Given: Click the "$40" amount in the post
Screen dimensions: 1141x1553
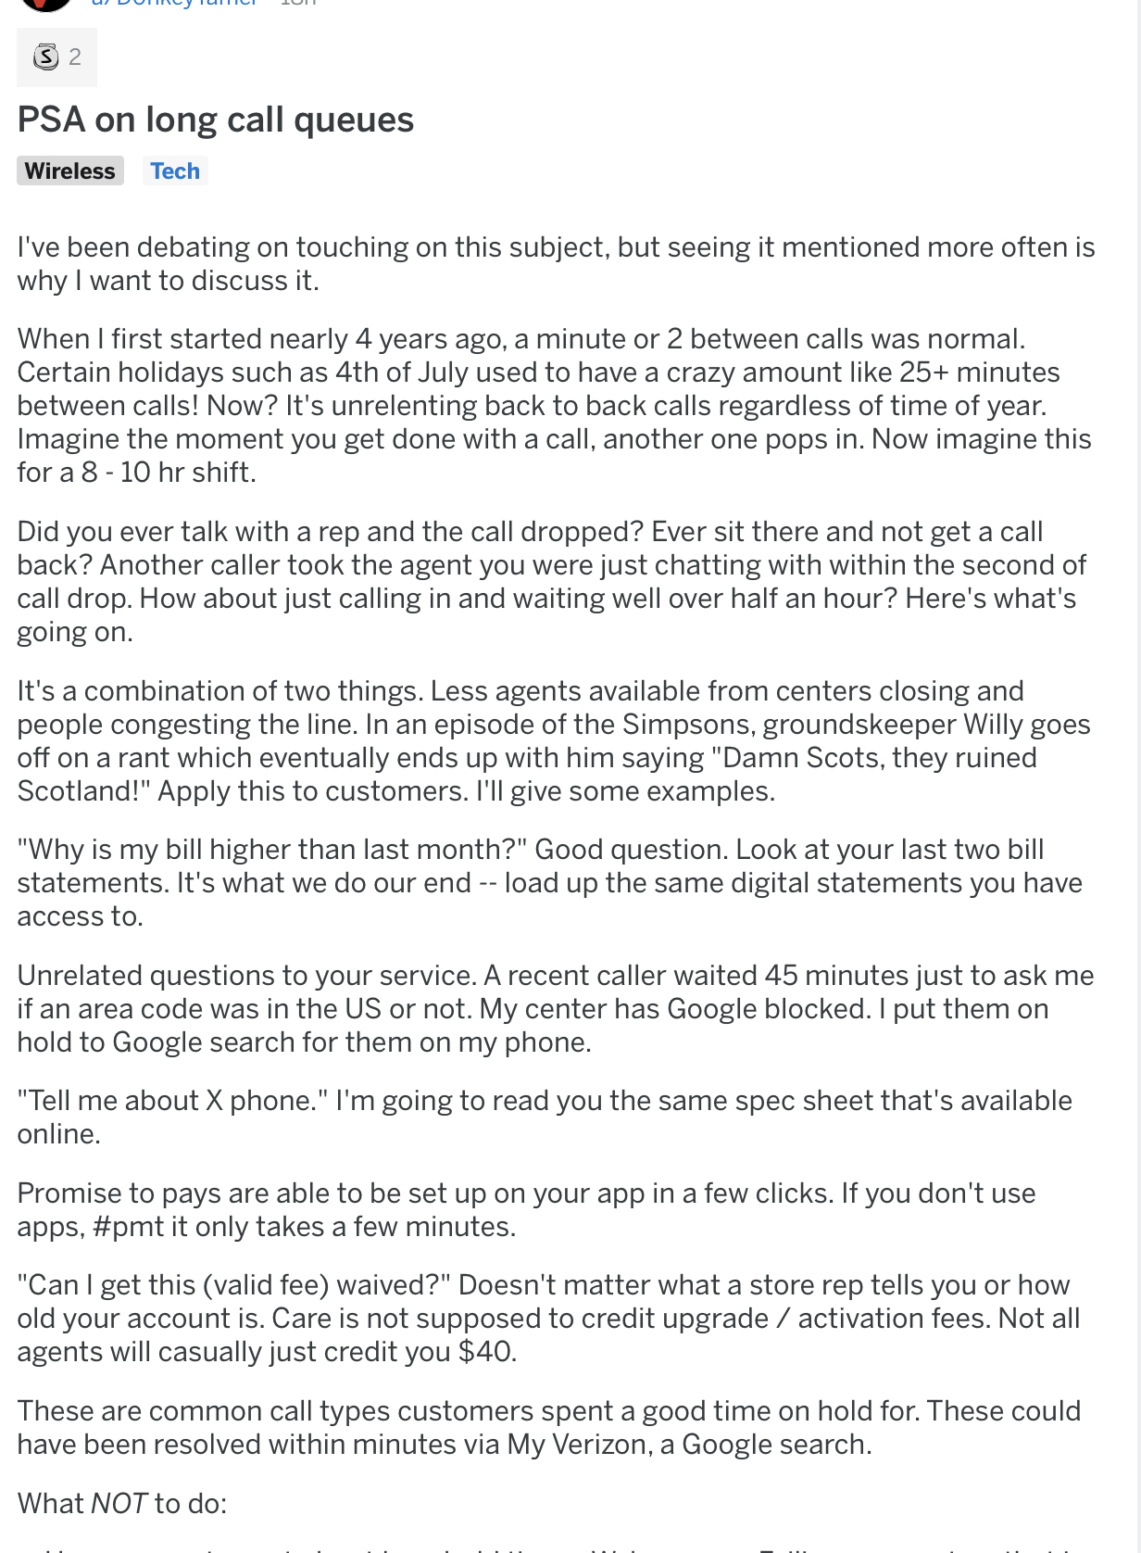Looking at the screenshot, I should coord(485,1352).
